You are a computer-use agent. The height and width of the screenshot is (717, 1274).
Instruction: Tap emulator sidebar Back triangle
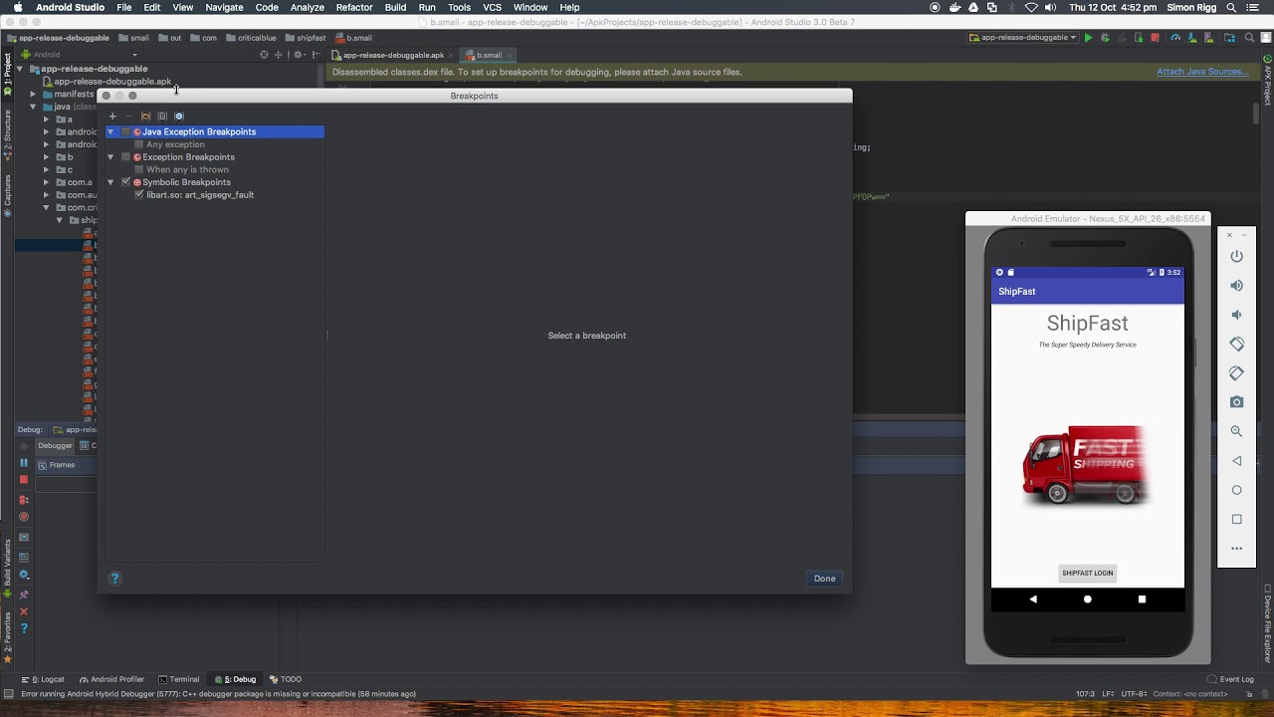pos(1236,461)
